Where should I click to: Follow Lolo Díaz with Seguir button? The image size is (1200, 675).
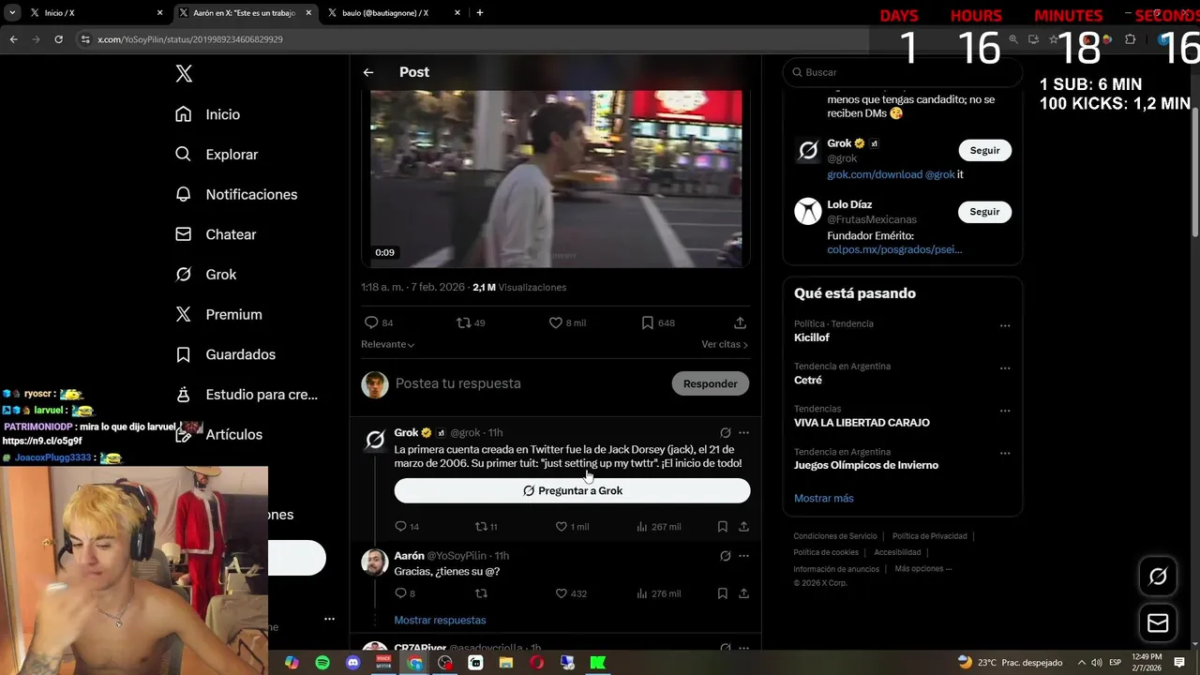tap(984, 212)
